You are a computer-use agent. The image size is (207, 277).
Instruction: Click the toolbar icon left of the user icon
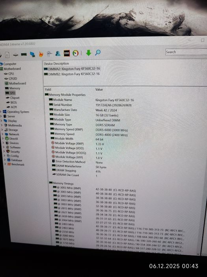pyautogui.click(x=50, y=54)
